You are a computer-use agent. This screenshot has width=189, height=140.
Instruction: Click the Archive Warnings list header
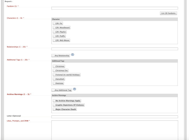click(114, 95)
